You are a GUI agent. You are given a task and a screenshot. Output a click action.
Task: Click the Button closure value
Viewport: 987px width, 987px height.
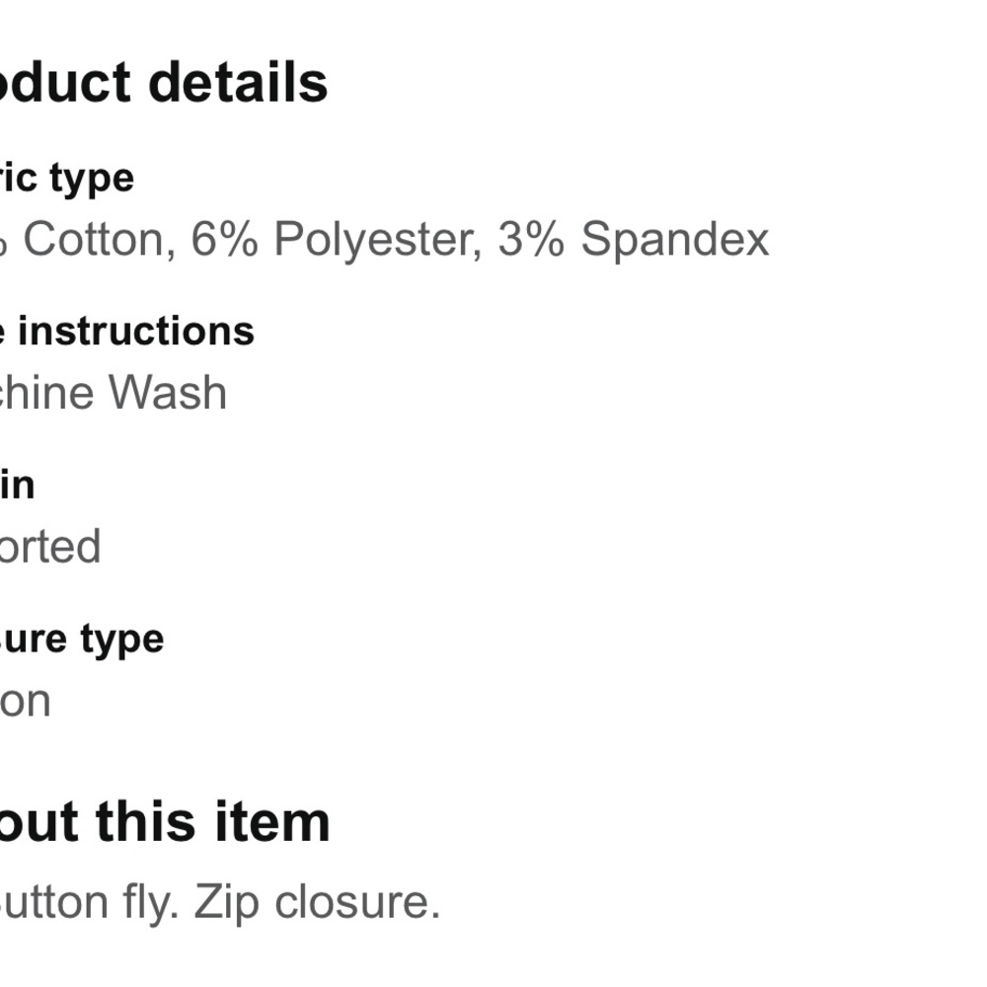pos(26,701)
